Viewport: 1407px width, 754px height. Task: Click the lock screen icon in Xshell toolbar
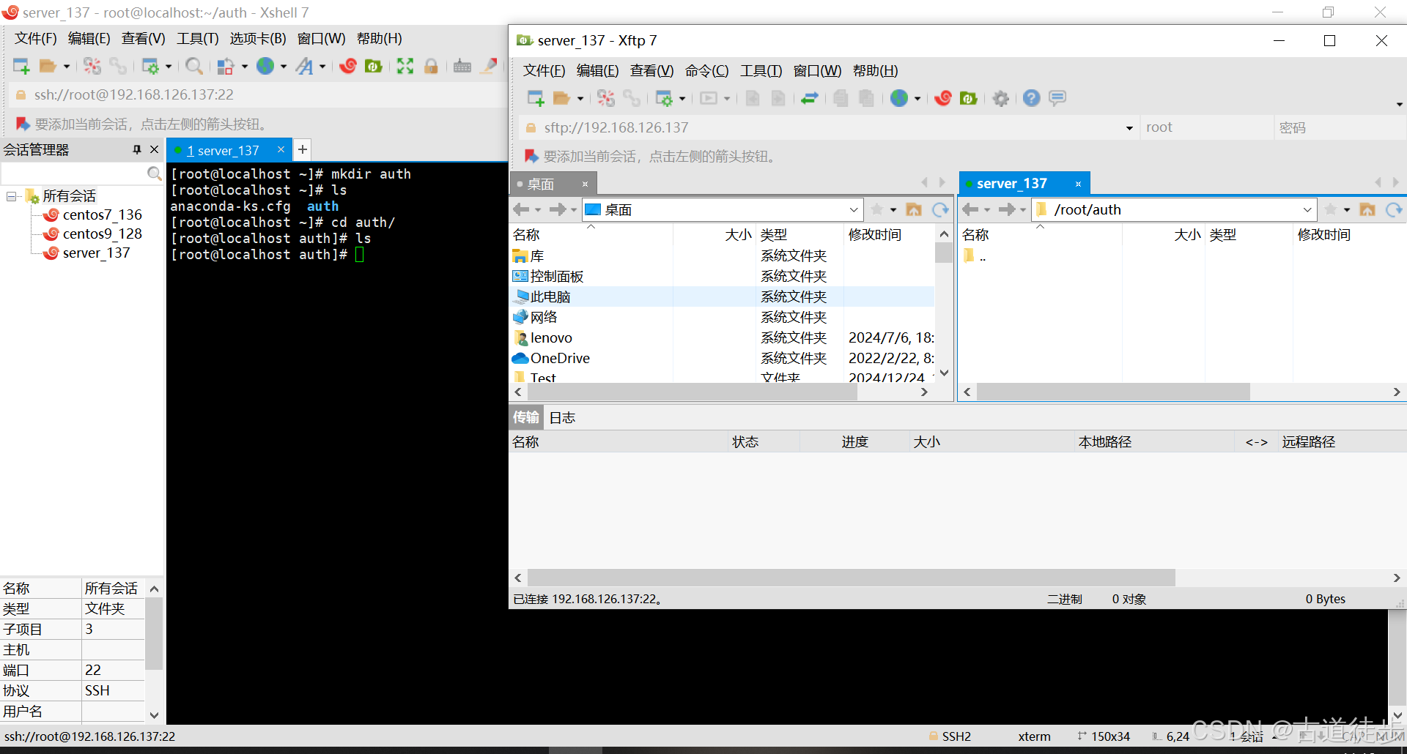click(431, 67)
